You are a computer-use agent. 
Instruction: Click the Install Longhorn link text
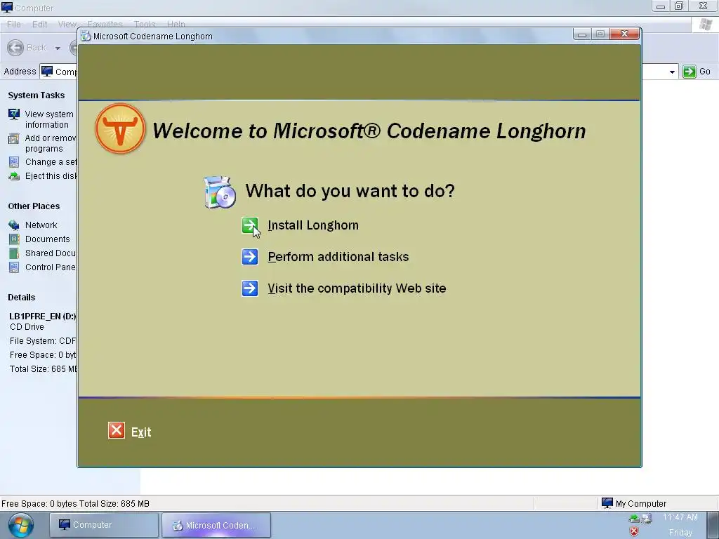pyautogui.click(x=313, y=225)
